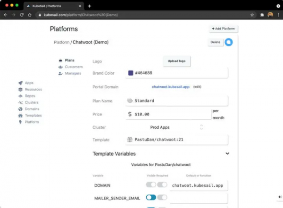This screenshot has height=208, width=283.
Task: Switch to the Customers tab
Action: tap(73, 67)
